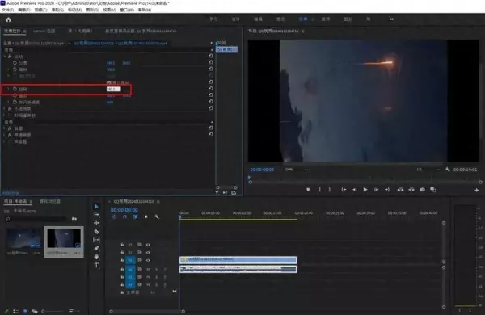Expand the audio Volume effect
Viewport: 485px width, 315px height.
5,128
